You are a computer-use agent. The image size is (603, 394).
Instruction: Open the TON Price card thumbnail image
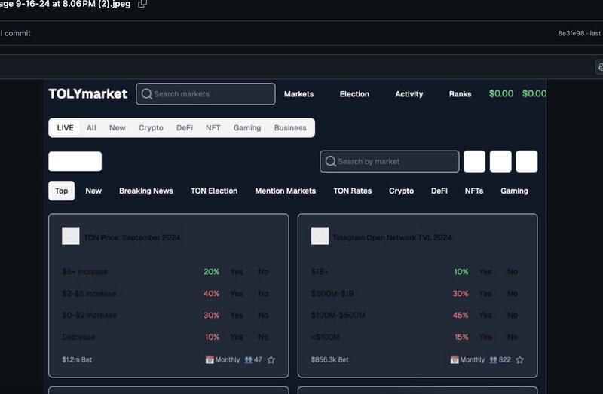point(70,237)
